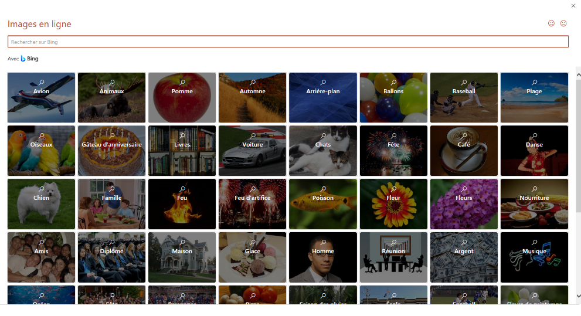Click the magnifier icon on Musique tile
The width and height of the screenshot is (581, 316).
click(534, 242)
